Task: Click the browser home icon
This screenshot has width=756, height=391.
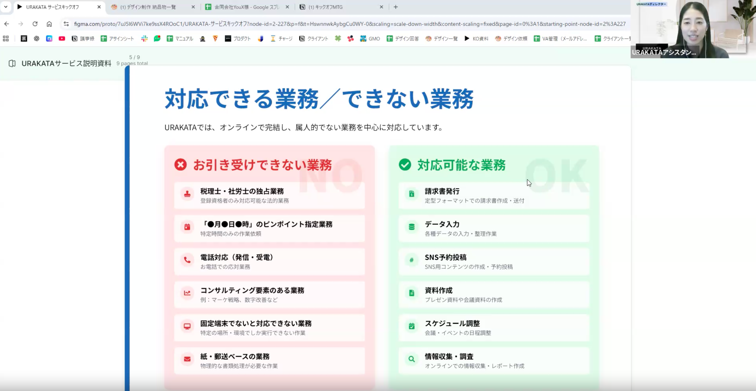Action: tap(49, 24)
